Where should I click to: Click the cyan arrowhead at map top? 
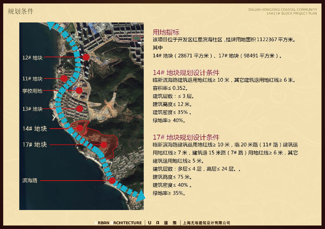(51, 25)
